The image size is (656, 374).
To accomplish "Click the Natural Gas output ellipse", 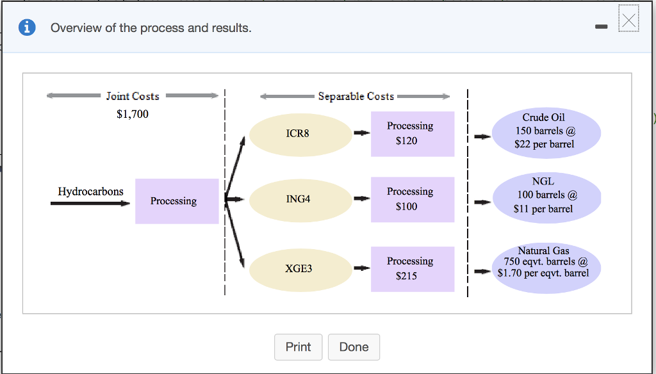I will tap(546, 268).
